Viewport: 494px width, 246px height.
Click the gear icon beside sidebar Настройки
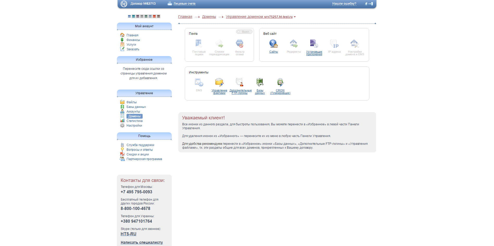[122, 125]
